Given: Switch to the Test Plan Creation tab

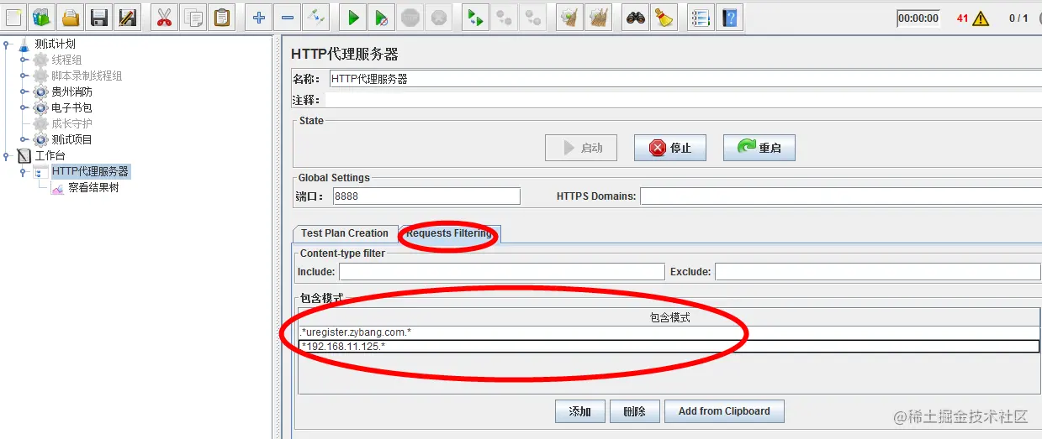Looking at the screenshot, I should tap(345, 233).
